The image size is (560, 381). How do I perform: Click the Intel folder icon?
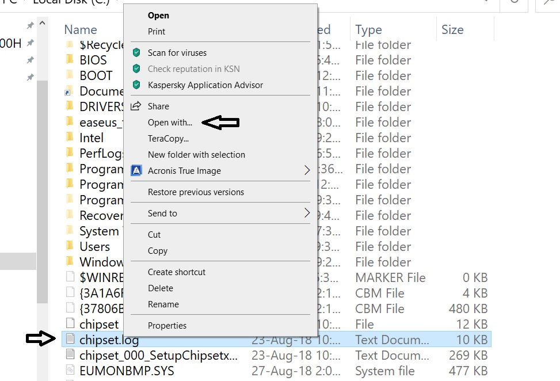point(68,138)
